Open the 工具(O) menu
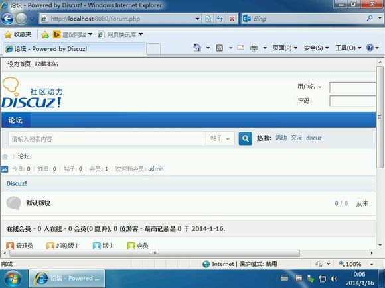 pyautogui.click(x=348, y=48)
